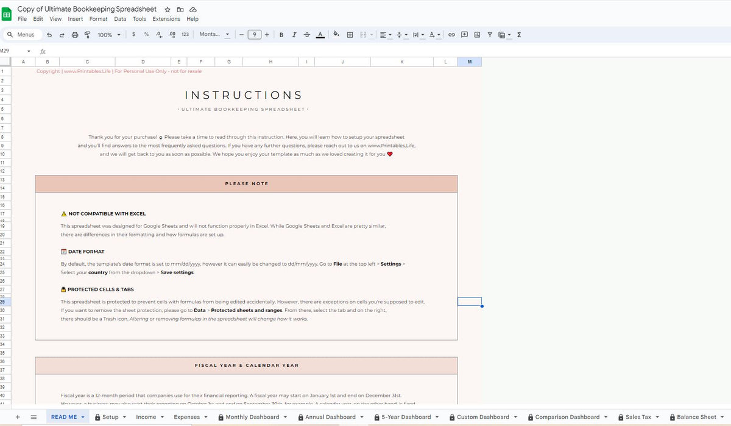The width and height of the screenshot is (731, 426).
Task: Switch to the Sales Tax tab
Action: (x=638, y=417)
